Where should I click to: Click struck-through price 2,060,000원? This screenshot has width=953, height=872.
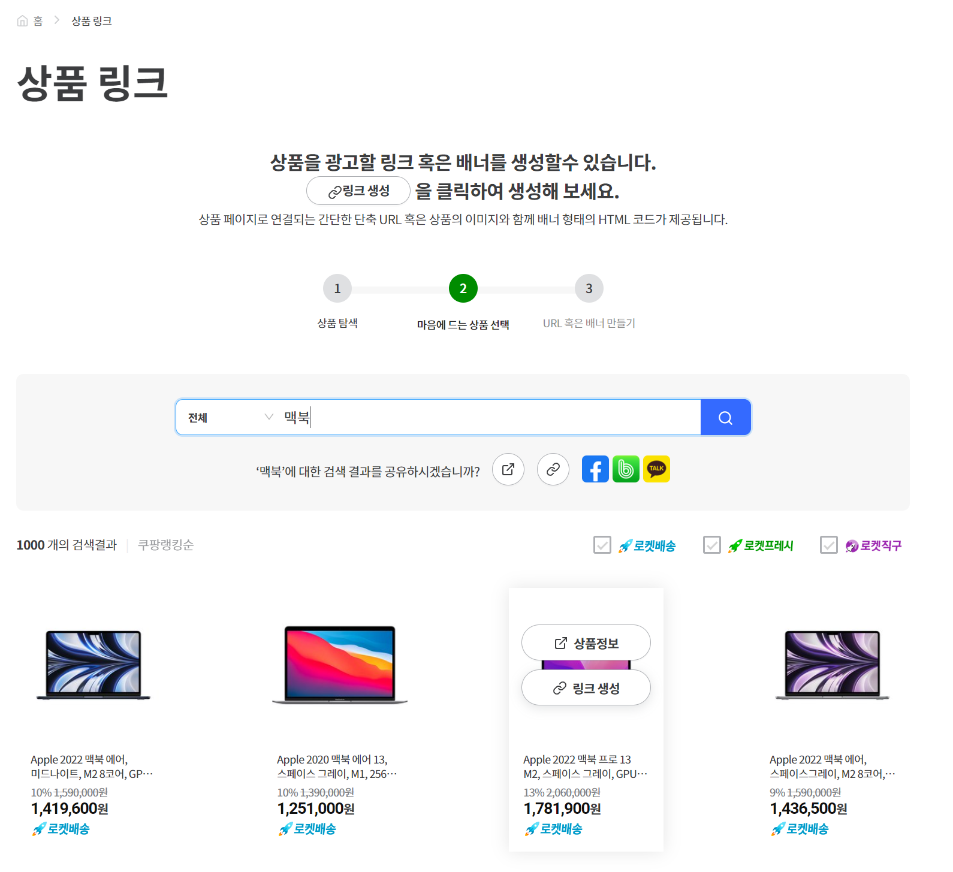(x=573, y=792)
